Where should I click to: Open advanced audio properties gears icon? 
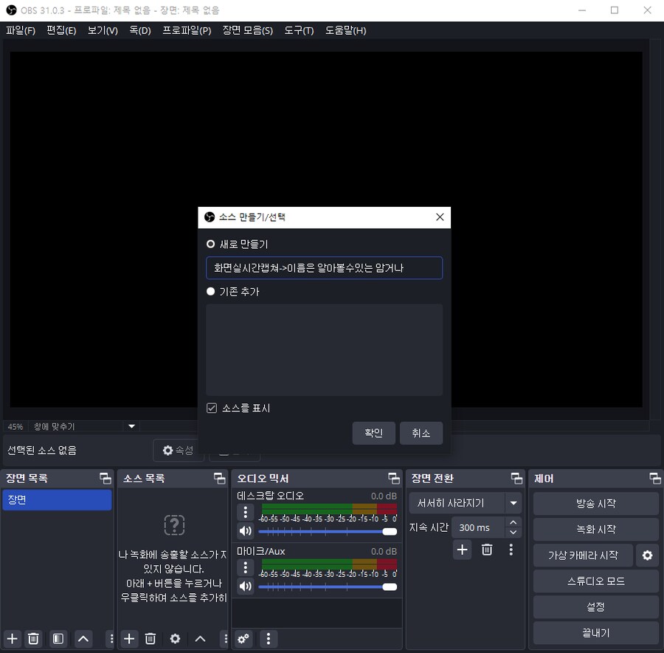[x=243, y=638]
